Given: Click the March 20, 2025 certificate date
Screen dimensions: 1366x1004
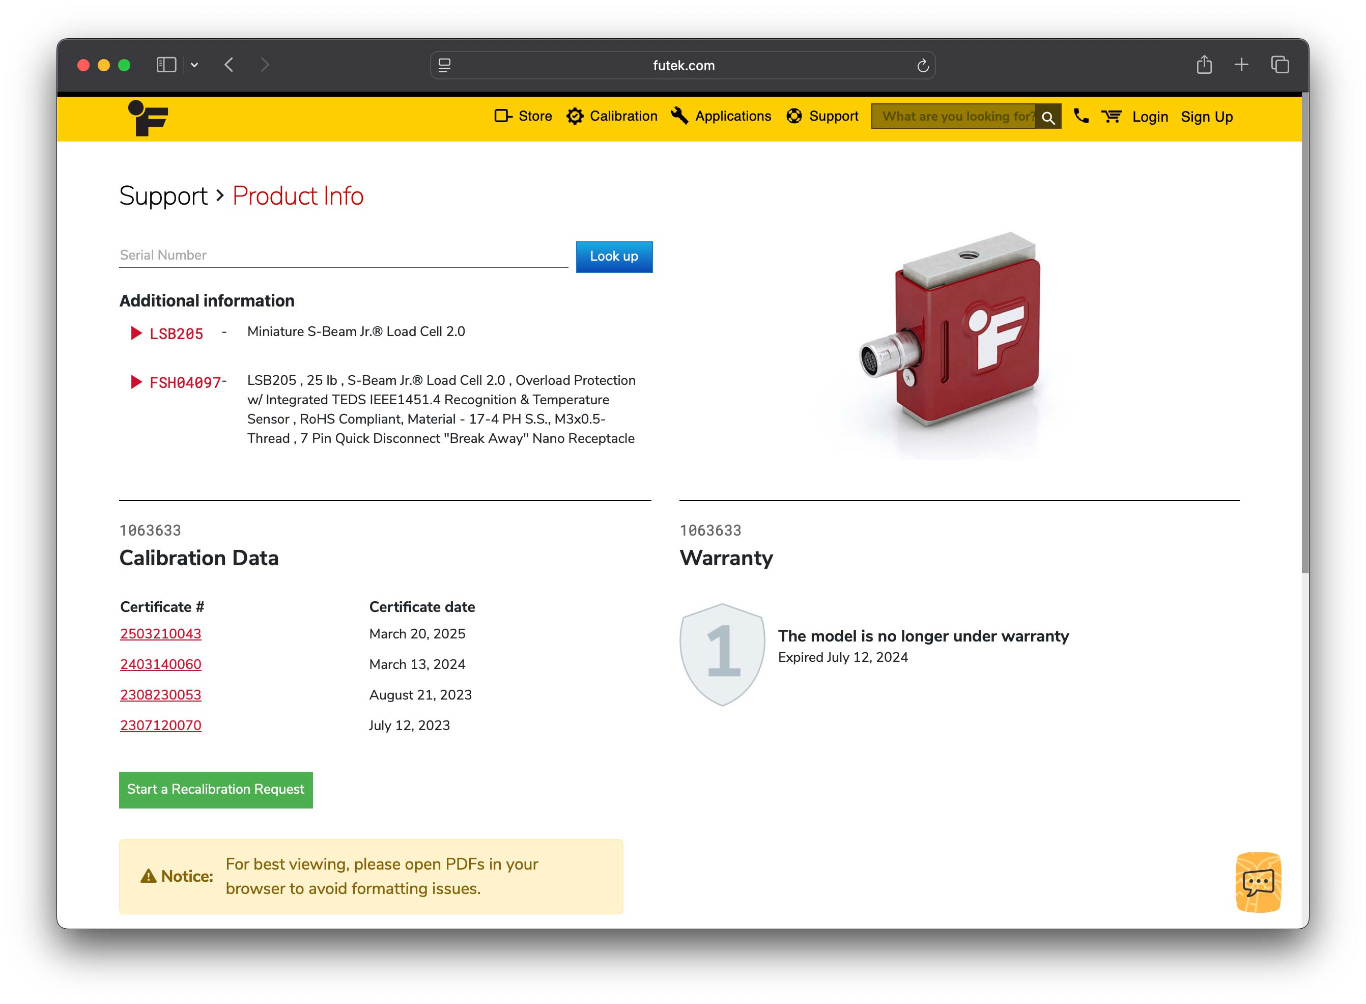Looking at the screenshot, I should [417, 633].
